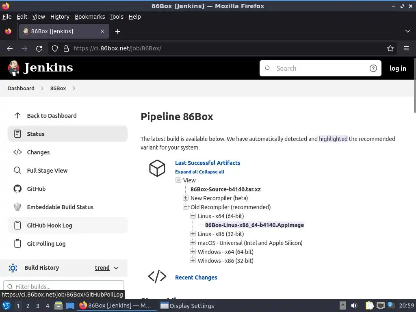The height and width of the screenshot is (312, 416).
Task: Collapse Linux - x64 (64-bit) node
Action: coord(193,216)
